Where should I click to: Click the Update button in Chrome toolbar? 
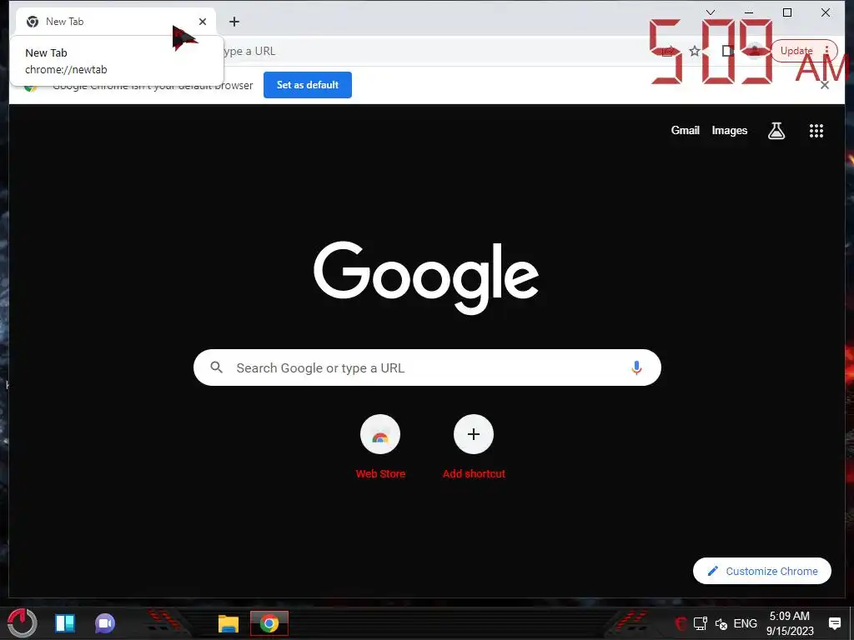pyautogui.click(x=796, y=51)
